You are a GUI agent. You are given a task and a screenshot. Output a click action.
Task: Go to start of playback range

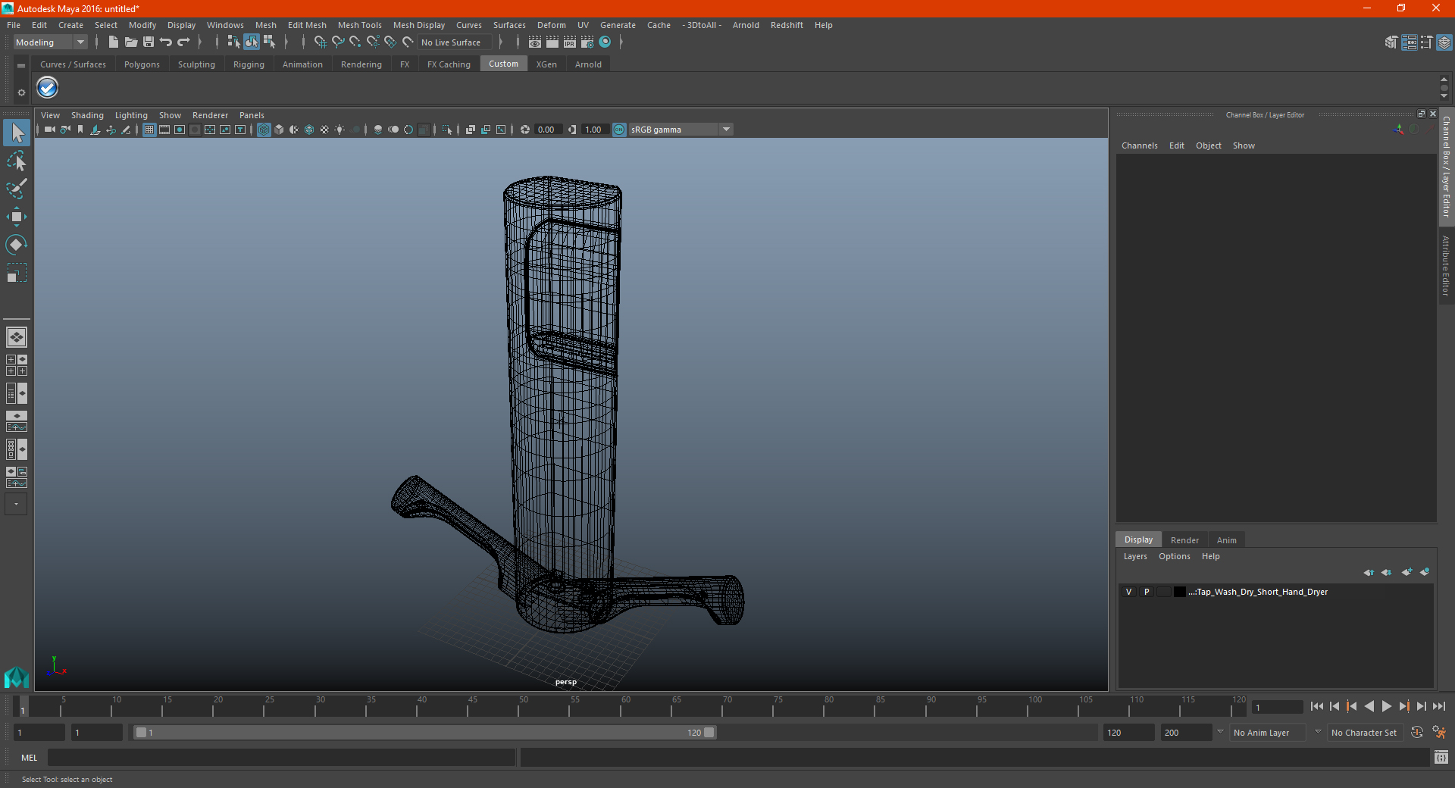(x=1316, y=706)
